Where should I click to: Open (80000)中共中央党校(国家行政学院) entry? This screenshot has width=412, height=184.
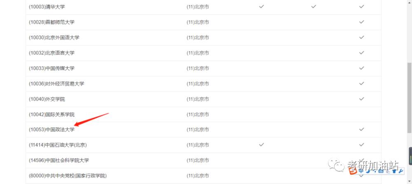click(68, 176)
